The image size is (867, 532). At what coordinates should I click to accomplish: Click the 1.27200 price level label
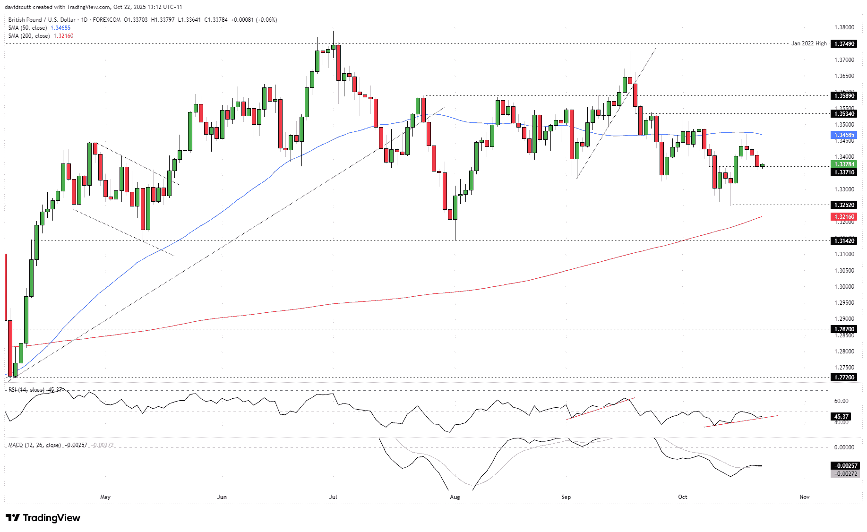point(844,378)
